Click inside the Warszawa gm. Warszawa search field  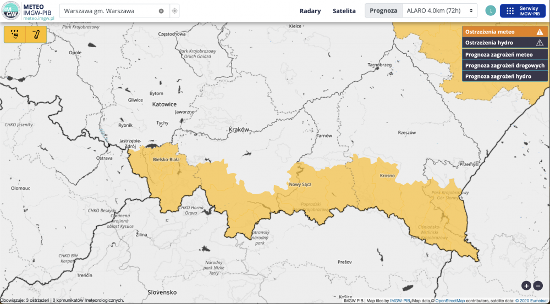click(107, 11)
